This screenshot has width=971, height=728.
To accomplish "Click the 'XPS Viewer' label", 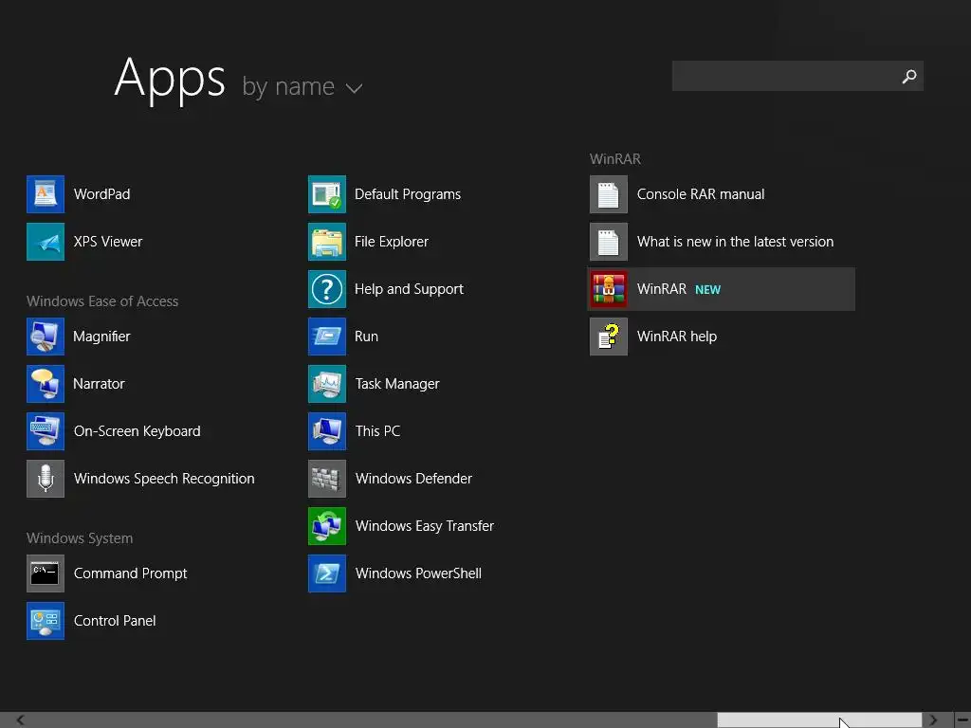I will (x=108, y=242).
